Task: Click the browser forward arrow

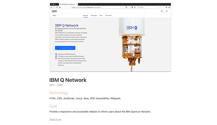Action: tap(55, 7)
